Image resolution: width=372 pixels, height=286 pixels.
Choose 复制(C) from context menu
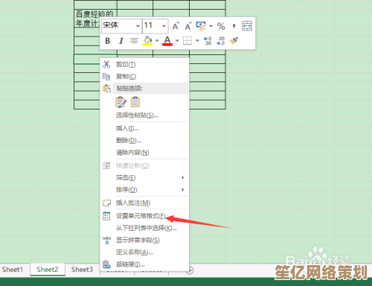(145, 77)
